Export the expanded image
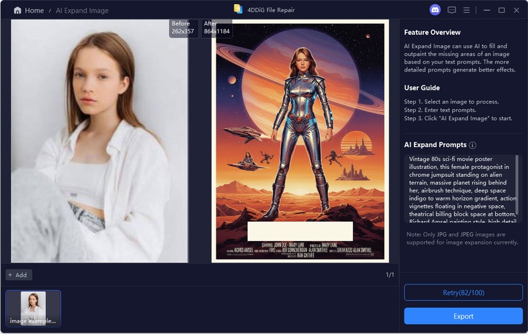 click(463, 316)
